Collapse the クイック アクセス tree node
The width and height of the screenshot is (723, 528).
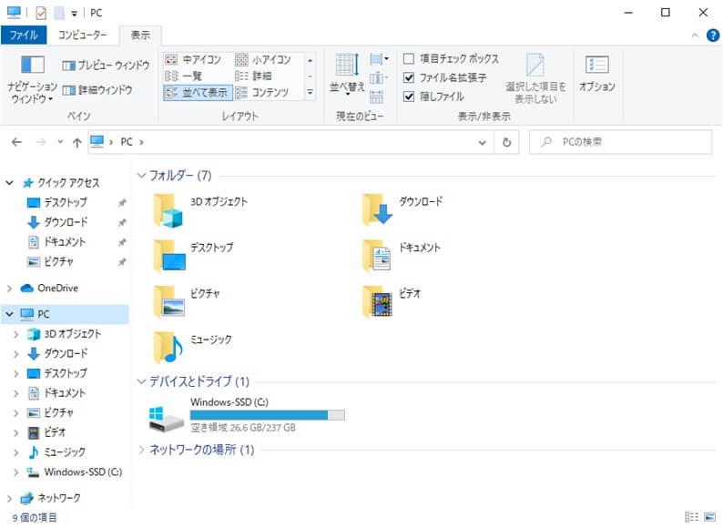[9, 183]
